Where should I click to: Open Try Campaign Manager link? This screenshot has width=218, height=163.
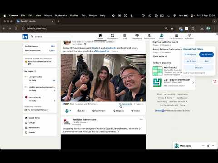click(x=36, y=110)
